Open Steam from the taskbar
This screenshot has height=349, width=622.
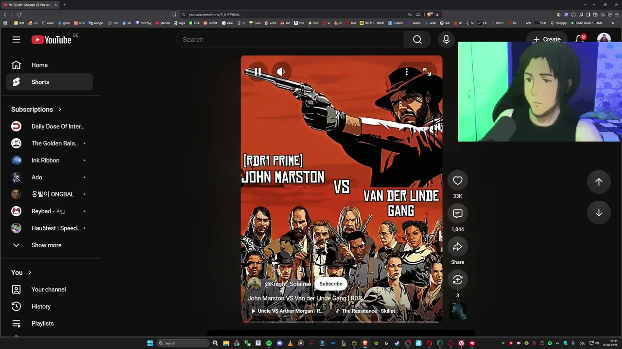397,343
